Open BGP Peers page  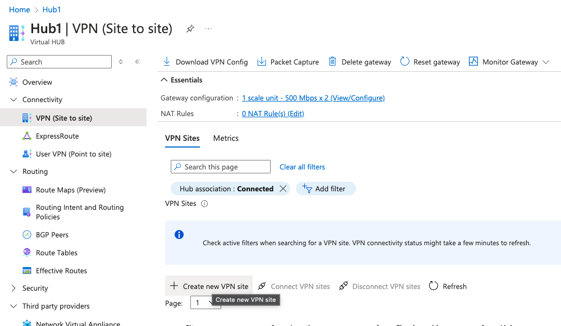click(x=52, y=235)
